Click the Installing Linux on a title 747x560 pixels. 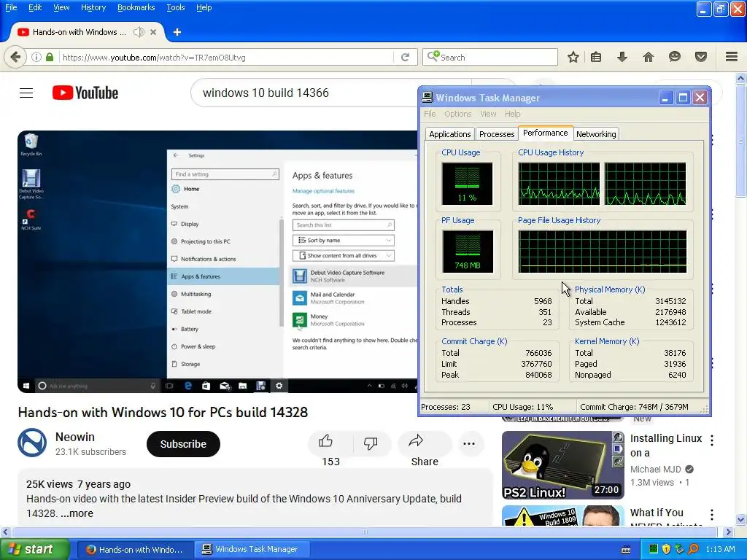coord(665,446)
